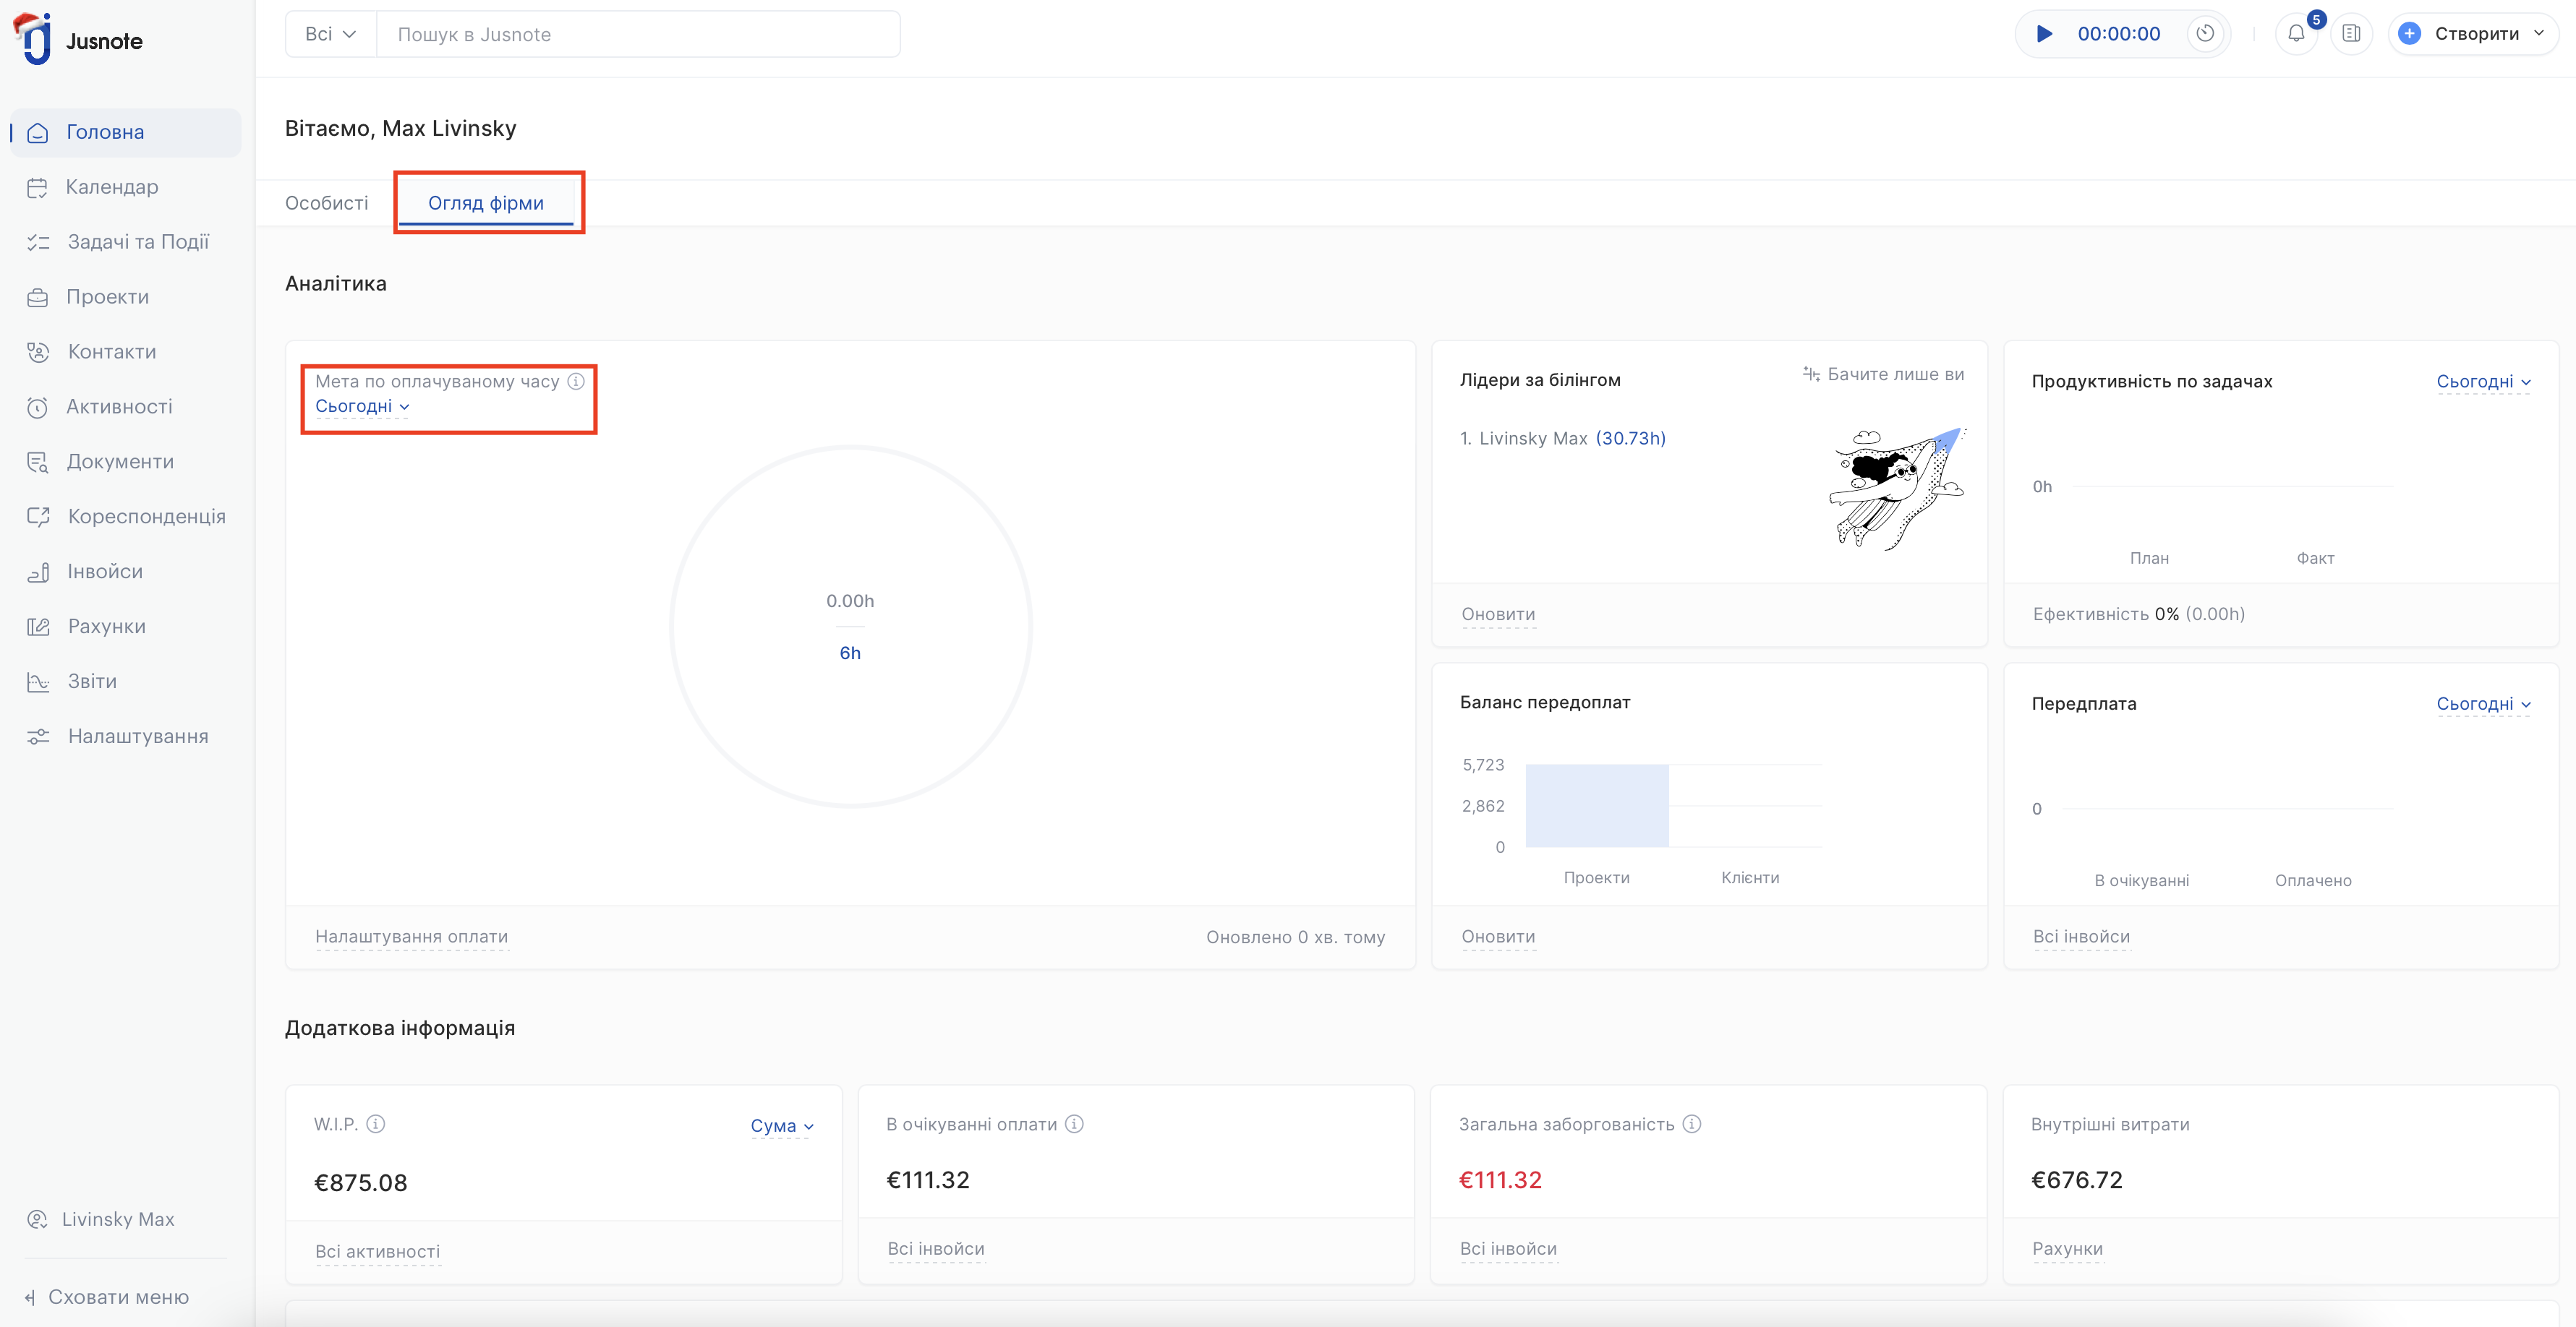Image resolution: width=2576 pixels, height=1327 pixels.
Task: Click the Ефективність 0% (0.00h) text
Action: (2139, 614)
